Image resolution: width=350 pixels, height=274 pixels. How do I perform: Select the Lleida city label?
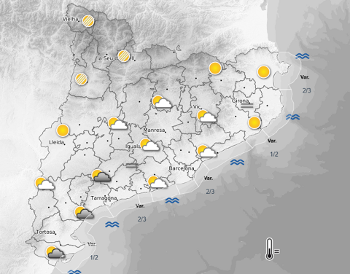tap(56, 142)
